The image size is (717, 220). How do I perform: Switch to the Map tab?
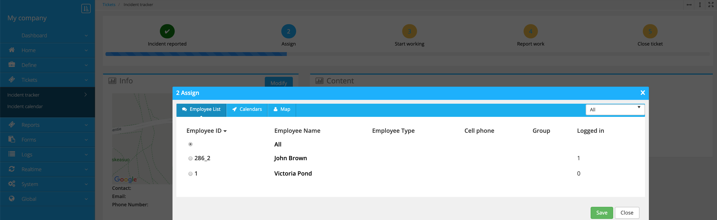point(282,109)
